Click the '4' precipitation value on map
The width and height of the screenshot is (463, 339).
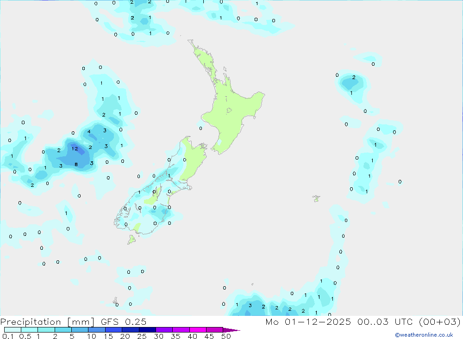(89, 132)
